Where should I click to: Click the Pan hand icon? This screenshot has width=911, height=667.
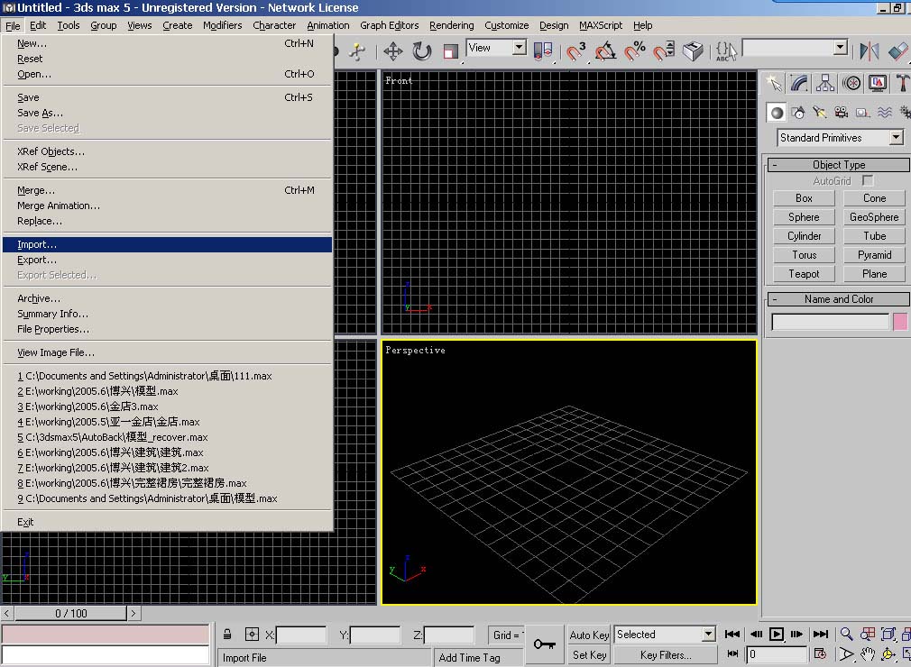[868, 654]
